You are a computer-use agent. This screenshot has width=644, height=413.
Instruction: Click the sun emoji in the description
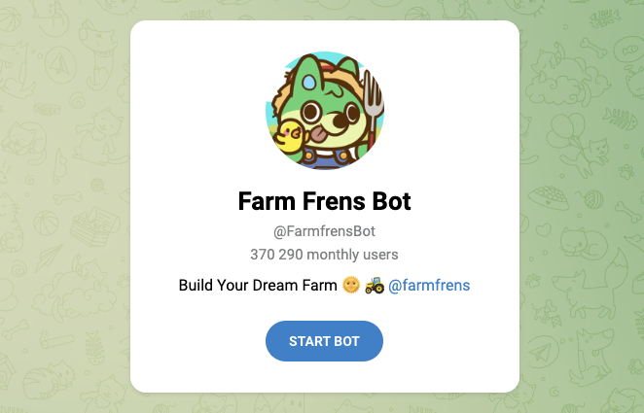click(x=351, y=285)
